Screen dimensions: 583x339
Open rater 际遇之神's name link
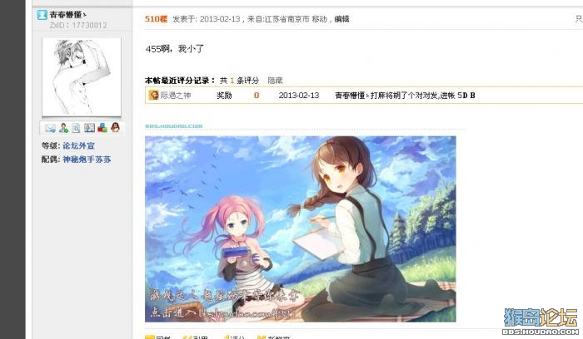(176, 96)
